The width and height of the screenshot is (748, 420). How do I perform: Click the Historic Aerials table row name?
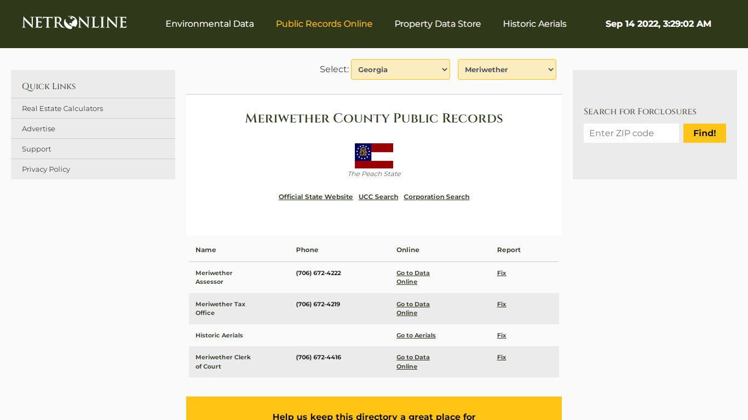pyautogui.click(x=219, y=335)
